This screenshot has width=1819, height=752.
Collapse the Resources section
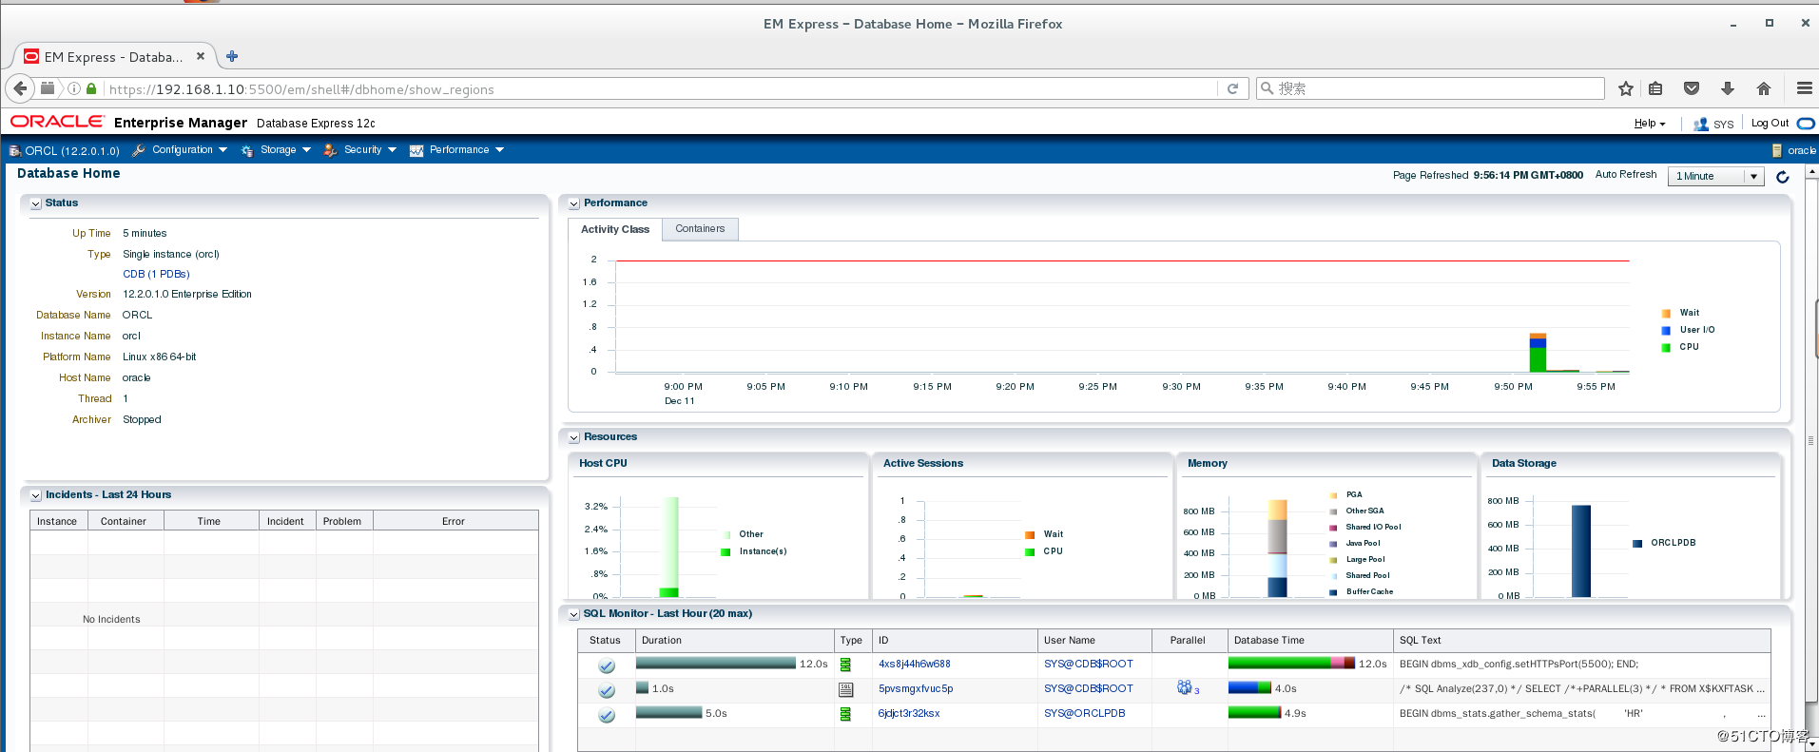(x=574, y=437)
